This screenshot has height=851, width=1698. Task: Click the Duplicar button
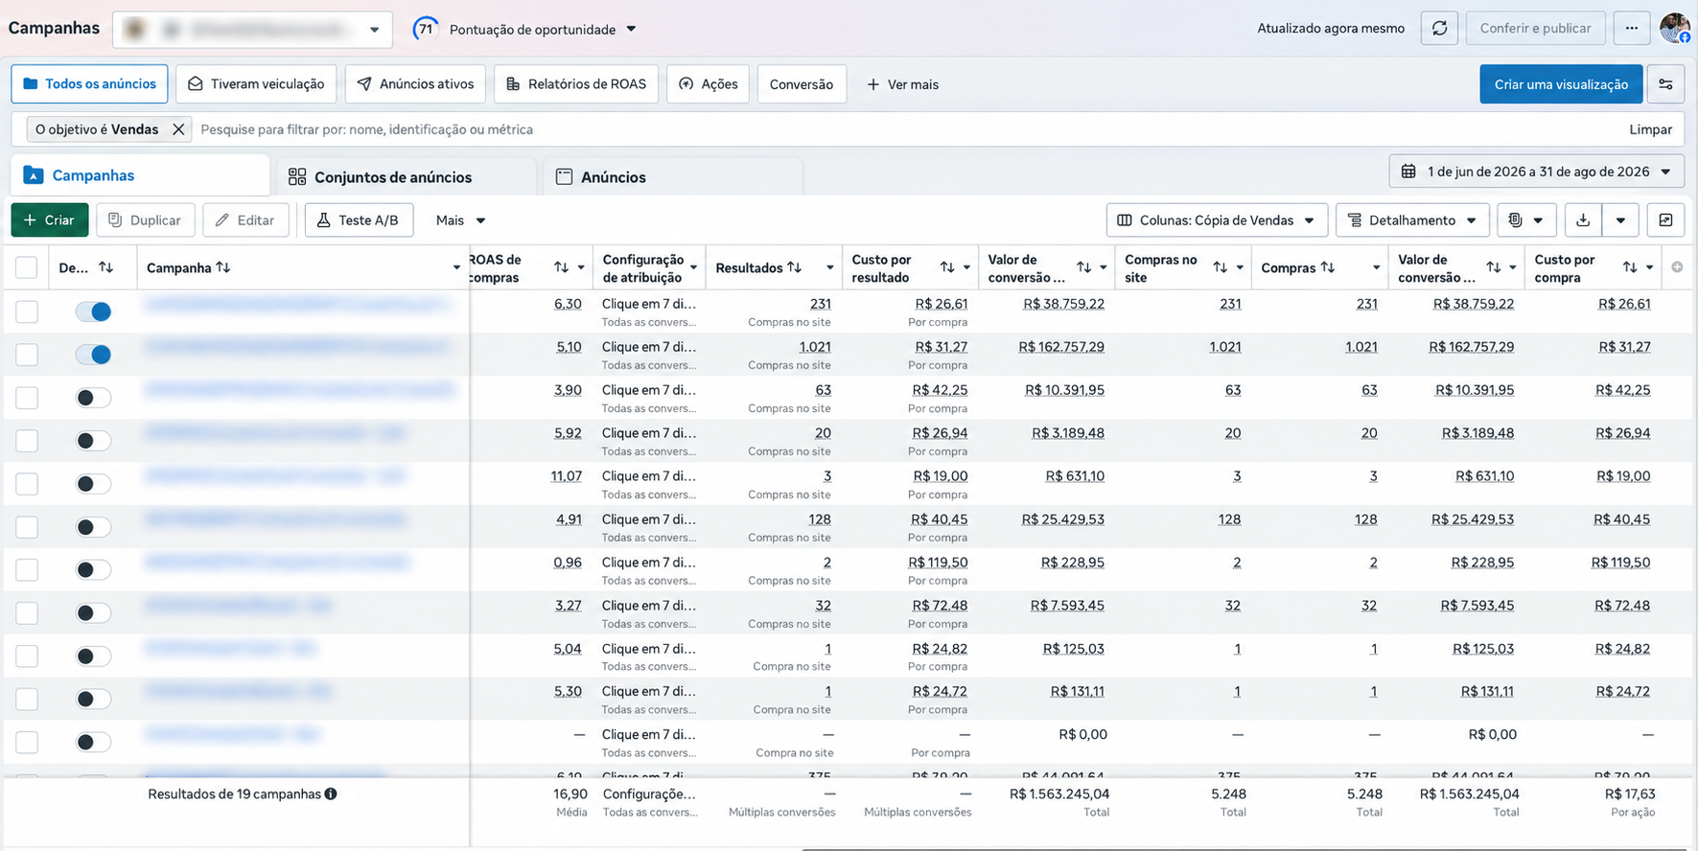tap(145, 220)
